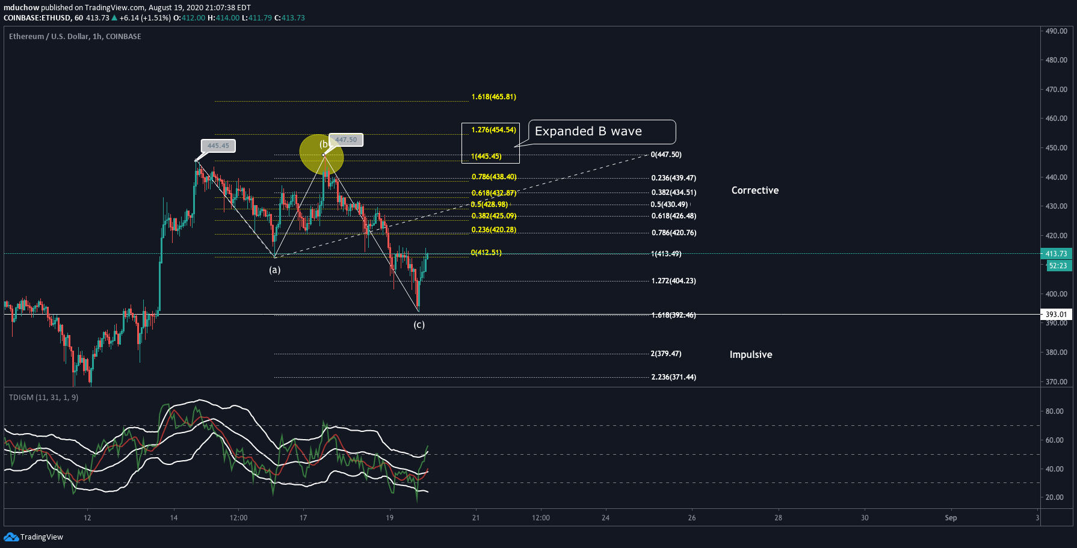Click the 0.382(425.09) Fibonacci label
The height and width of the screenshot is (548, 1077).
point(494,216)
